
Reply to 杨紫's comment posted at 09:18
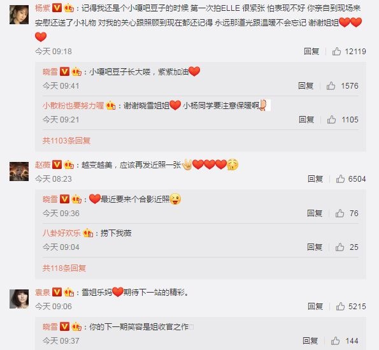(311, 51)
